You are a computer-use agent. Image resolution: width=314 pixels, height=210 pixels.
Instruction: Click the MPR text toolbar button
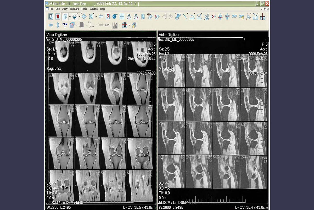pos(108,25)
